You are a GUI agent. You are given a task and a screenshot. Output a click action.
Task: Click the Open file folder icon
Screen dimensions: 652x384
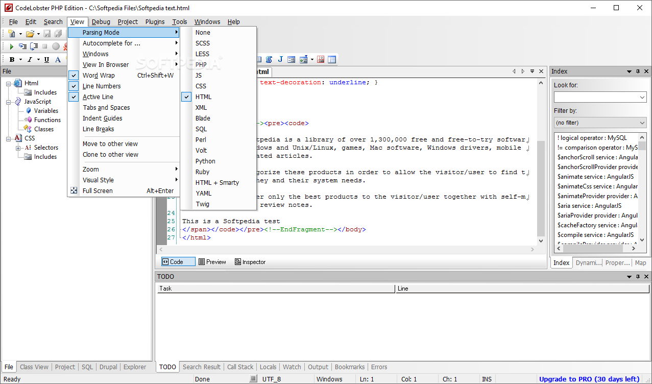(30, 34)
